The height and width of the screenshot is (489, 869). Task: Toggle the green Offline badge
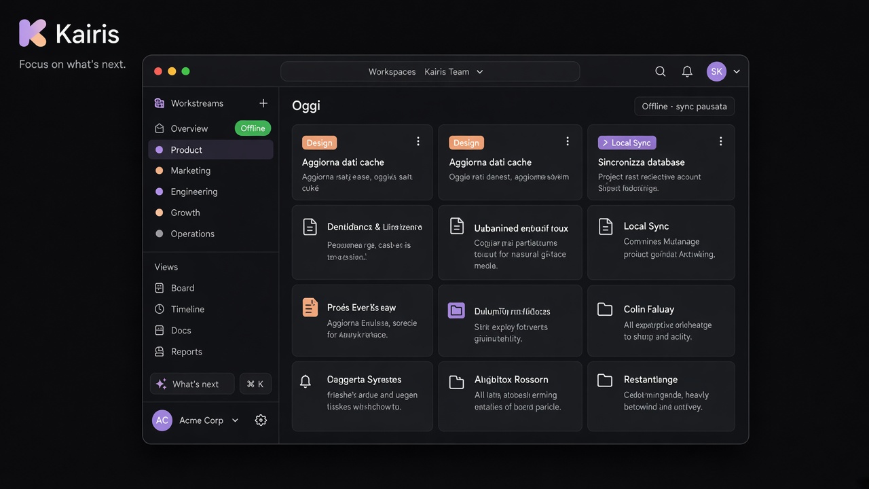click(253, 128)
